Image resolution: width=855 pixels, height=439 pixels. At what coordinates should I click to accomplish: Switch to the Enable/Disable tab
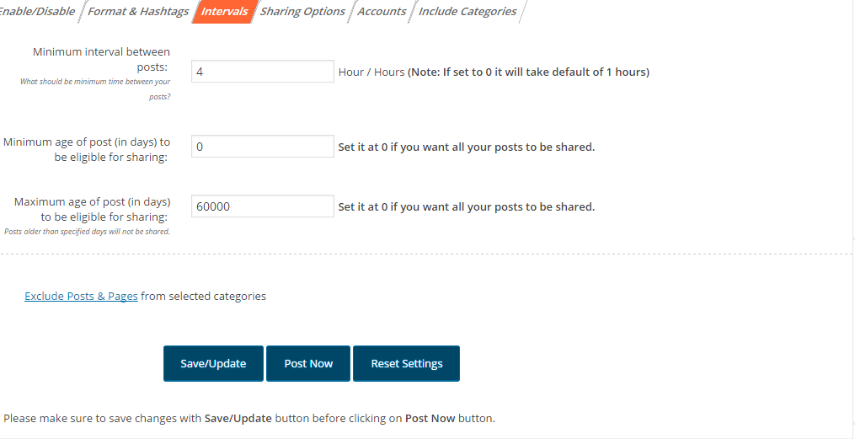(x=38, y=12)
